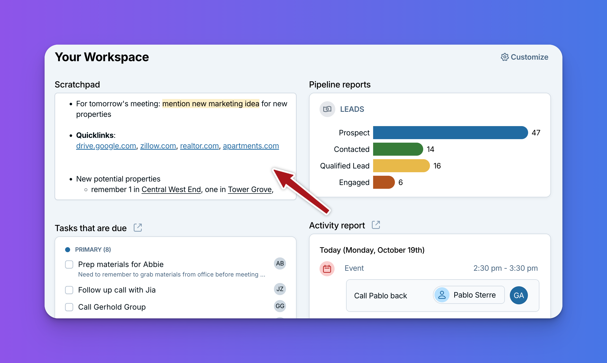Click the Contacted count 14
The height and width of the screenshot is (363, 607).
point(430,149)
